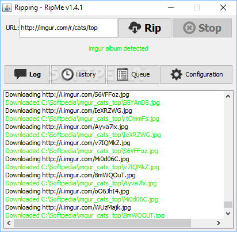Click the horizontal scrollbar left arrow
Viewport: 237px width, 232px height.
point(9,223)
